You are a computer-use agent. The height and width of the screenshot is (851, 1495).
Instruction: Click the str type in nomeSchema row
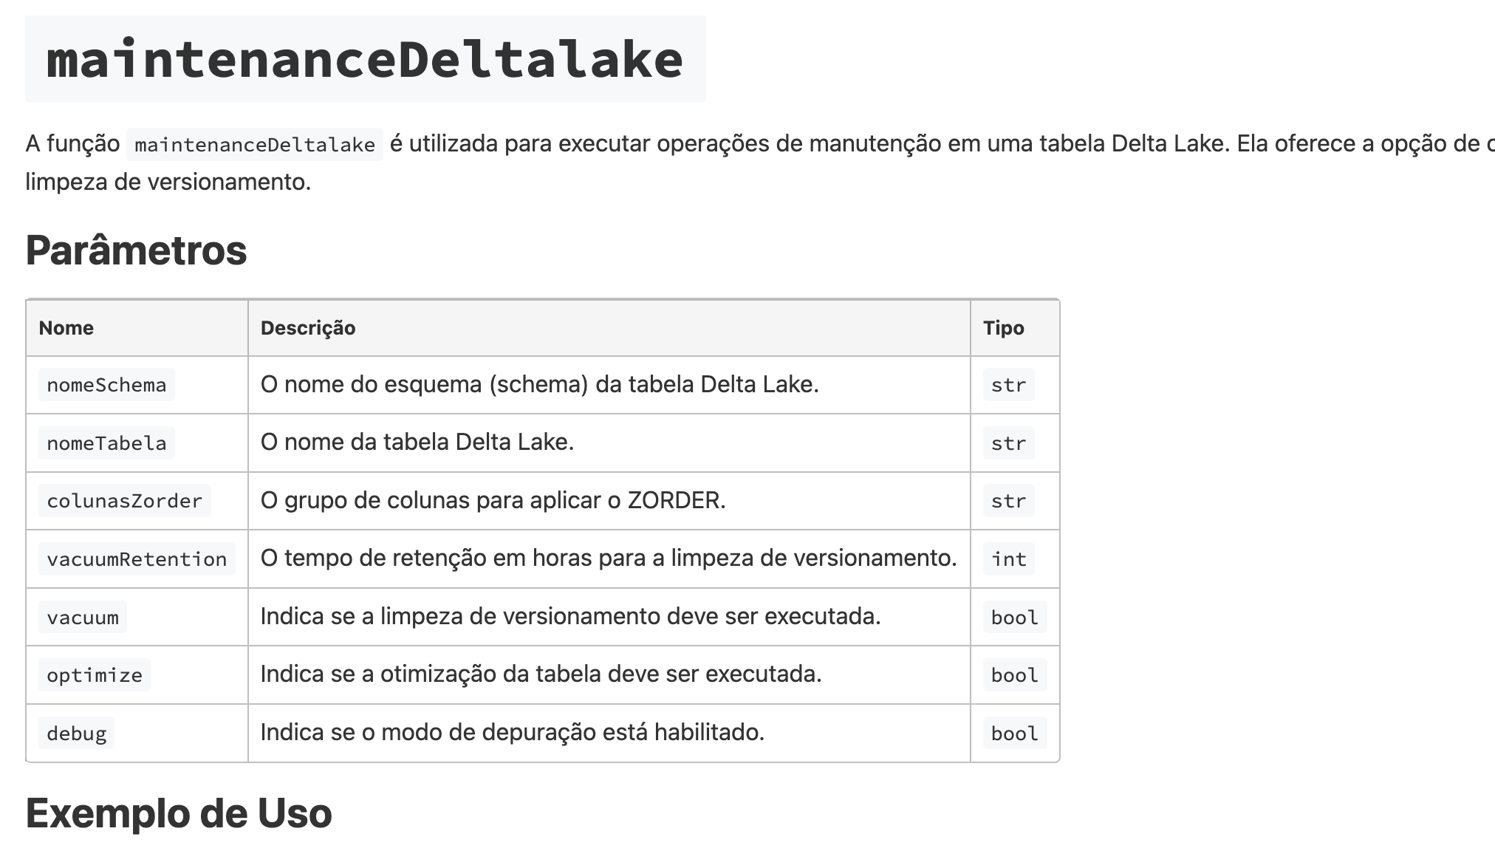coord(1009,385)
